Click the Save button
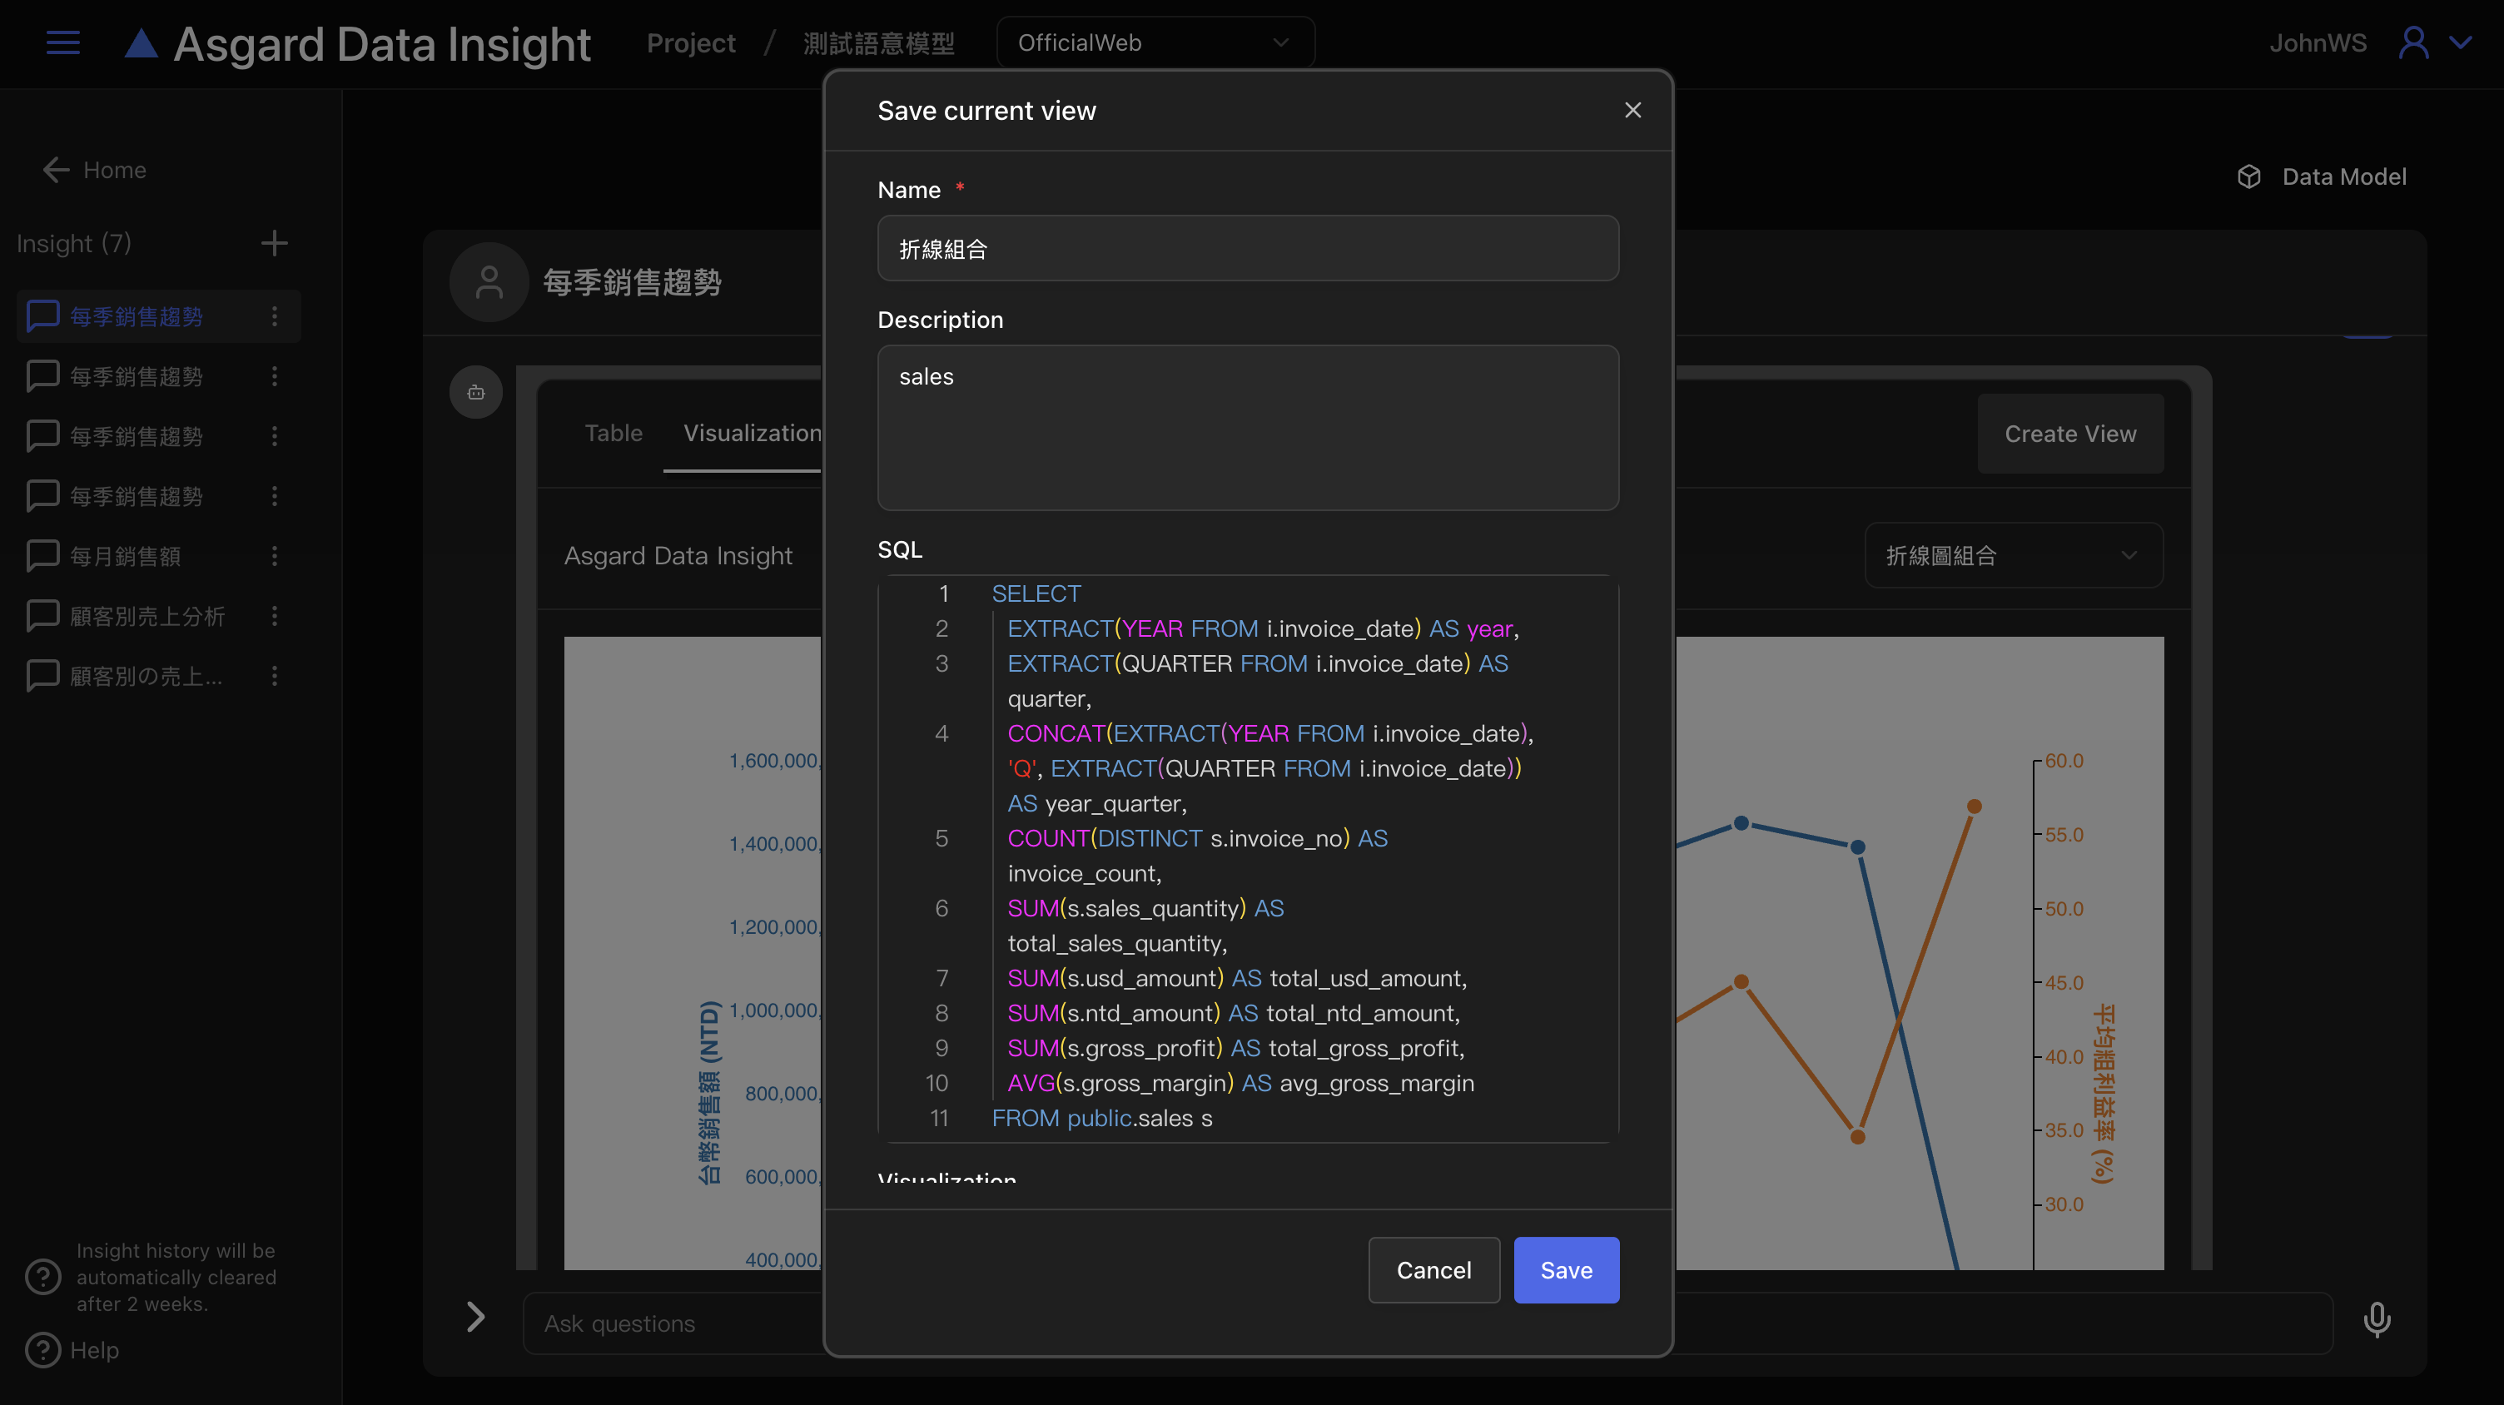 [x=1566, y=1270]
